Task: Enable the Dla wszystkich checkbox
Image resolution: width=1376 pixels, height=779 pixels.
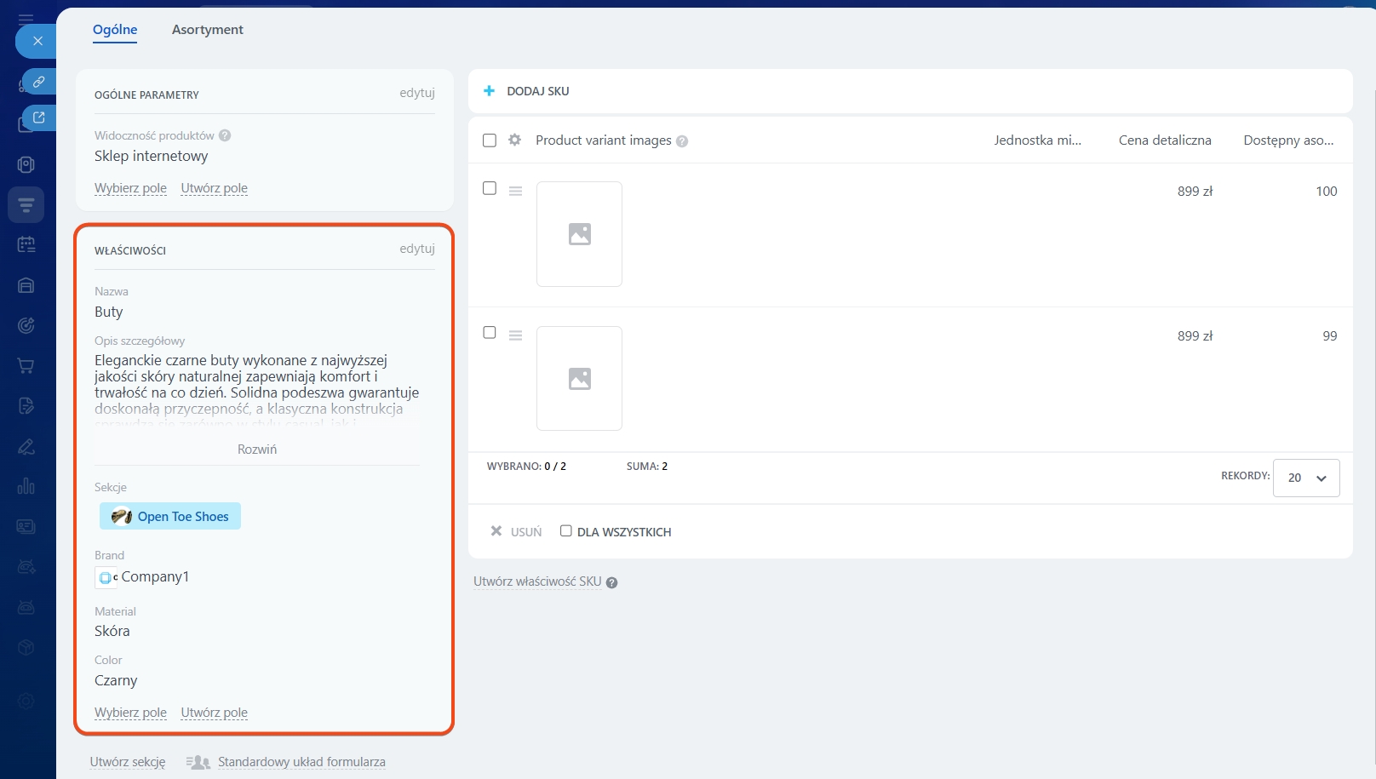Action: click(x=565, y=531)
